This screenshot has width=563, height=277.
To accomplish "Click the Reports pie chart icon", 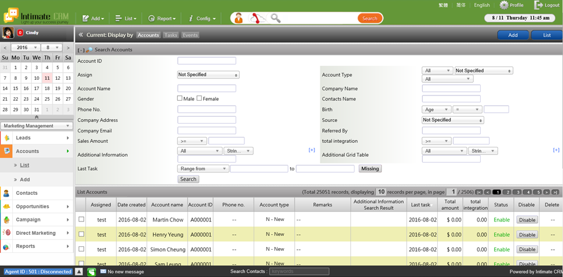I will pyautogui.click(x=6, y=246).
